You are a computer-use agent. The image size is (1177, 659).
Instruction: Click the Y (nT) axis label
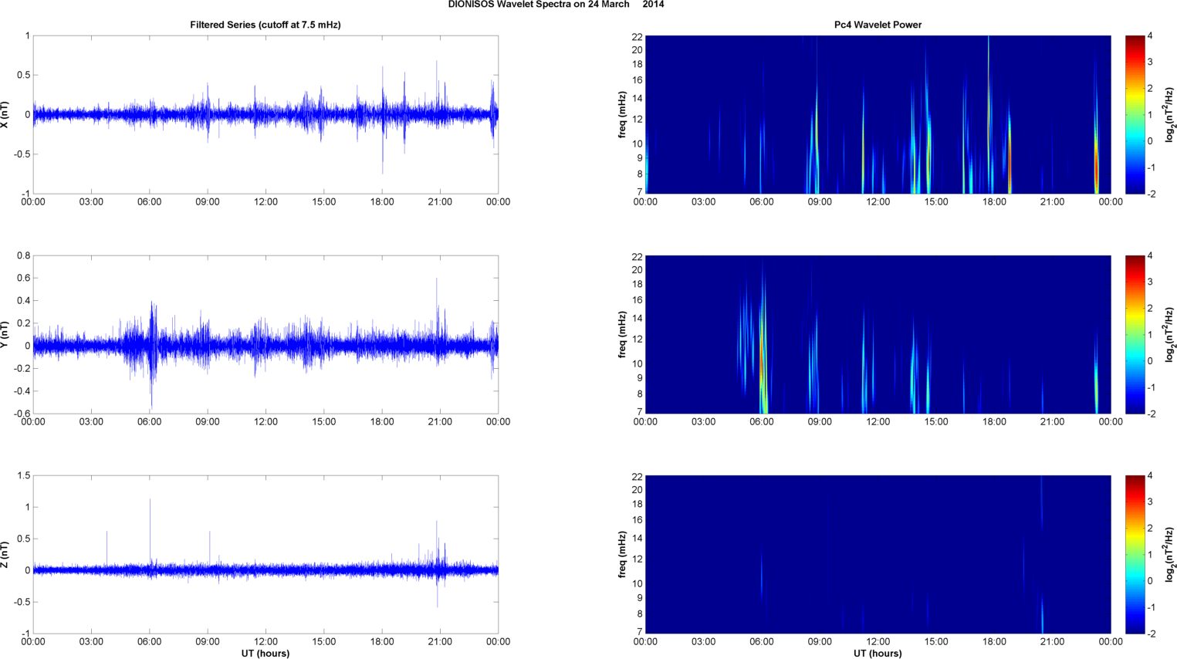click(x=5, y=334)
